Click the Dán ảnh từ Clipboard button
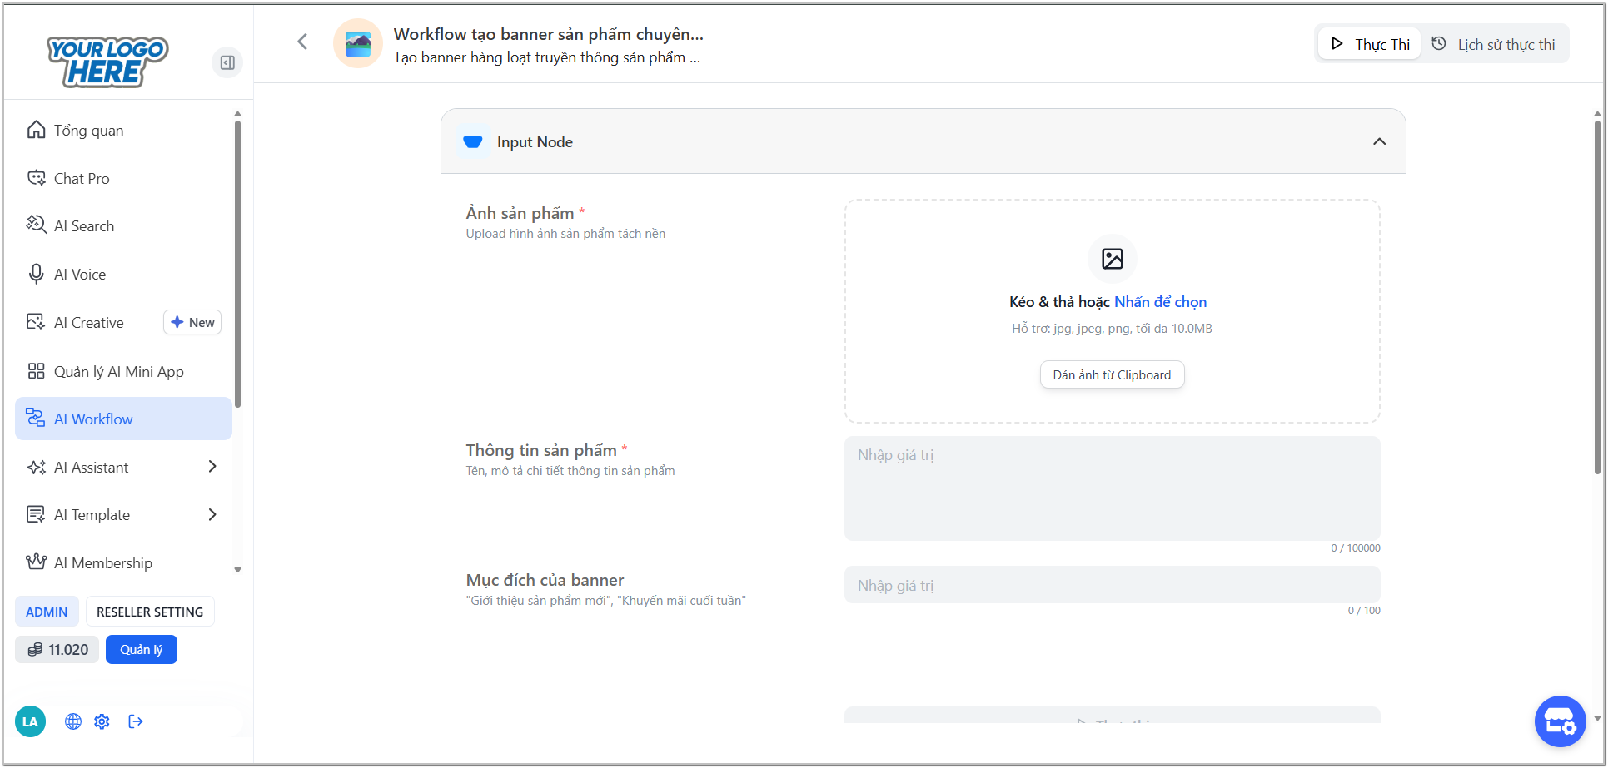 [1112, 375]
